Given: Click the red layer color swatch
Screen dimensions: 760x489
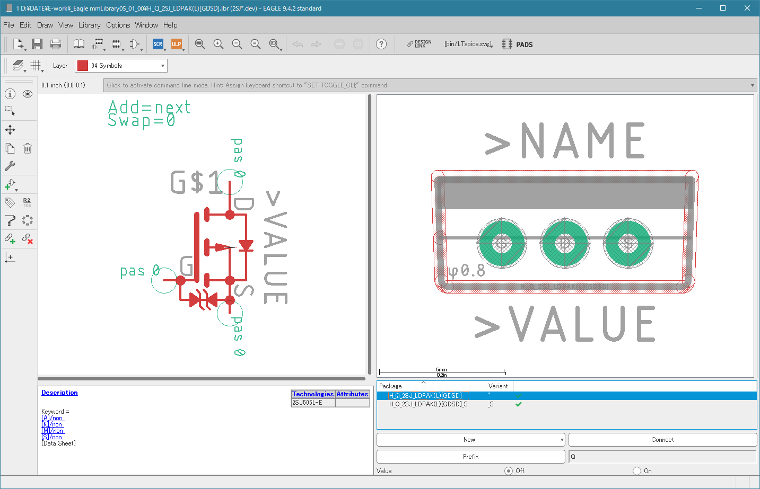Looking at the screenshot, I should pyautogui.click(x=82, y=66).
